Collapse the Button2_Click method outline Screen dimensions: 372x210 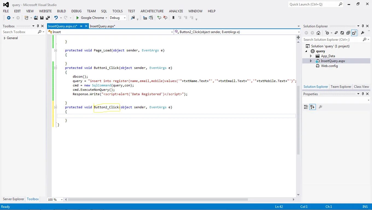click(x=56, y=107)
